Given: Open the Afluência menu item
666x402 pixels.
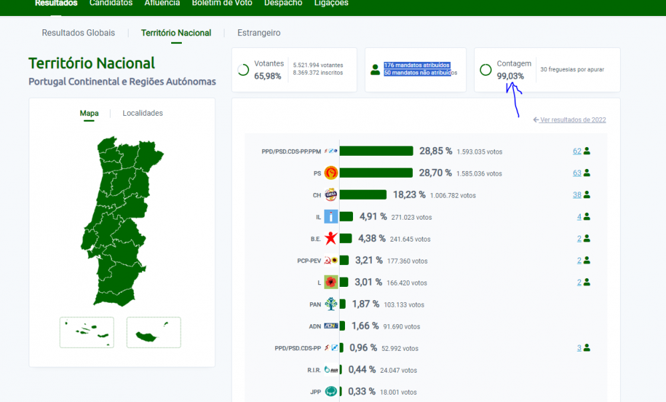Looking at the screenshot, I should tap(163, 3).
